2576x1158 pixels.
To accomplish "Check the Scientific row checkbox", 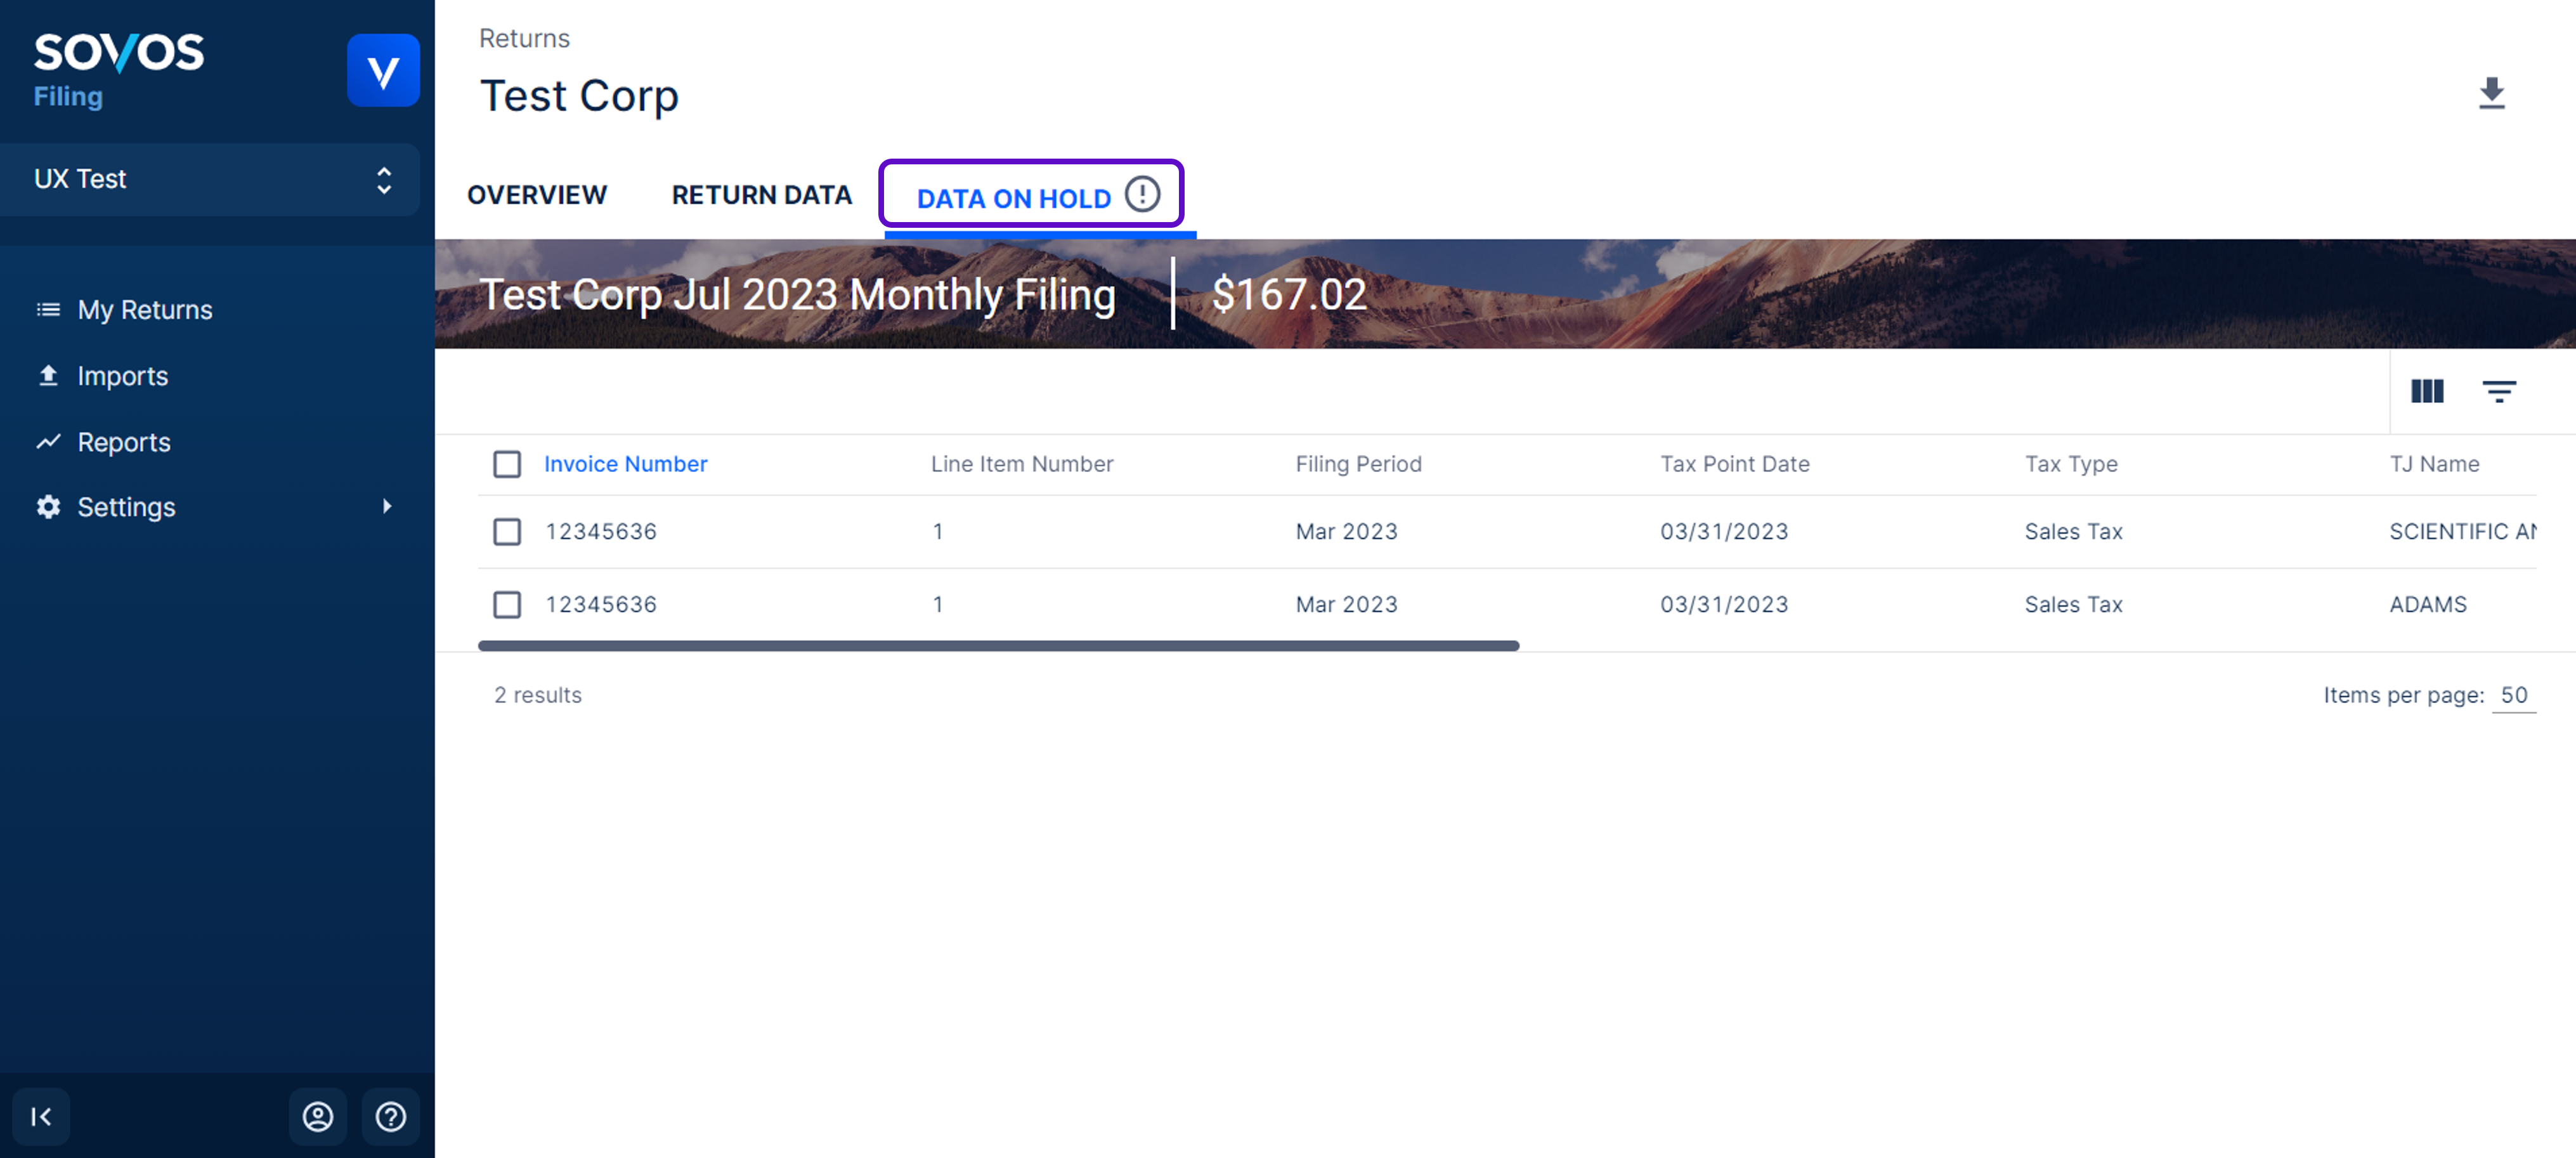I will (x=507, y=532).
